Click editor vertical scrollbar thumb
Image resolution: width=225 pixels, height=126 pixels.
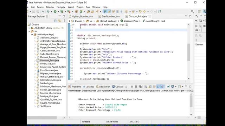[x=189, y=52]
